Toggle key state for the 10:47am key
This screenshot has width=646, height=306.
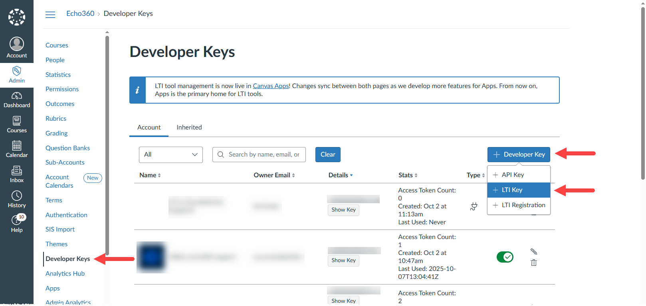point(505,257)
